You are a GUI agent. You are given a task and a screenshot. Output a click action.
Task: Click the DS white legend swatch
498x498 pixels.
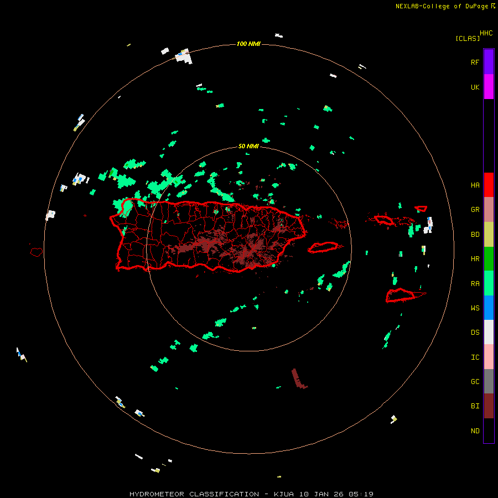coord(489,332)
